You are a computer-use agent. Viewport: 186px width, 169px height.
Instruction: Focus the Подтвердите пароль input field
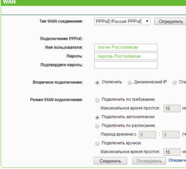(126, 65)
